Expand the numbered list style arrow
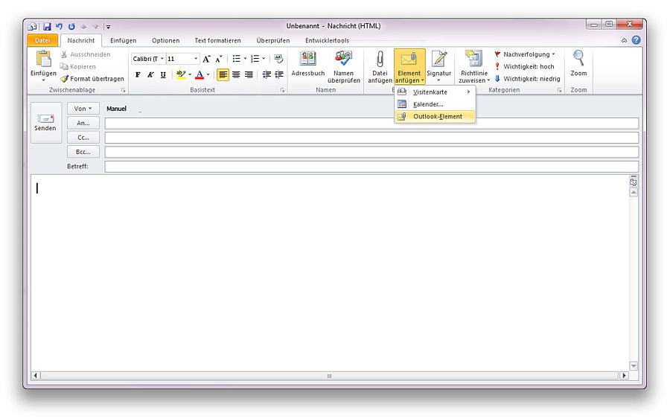670x419 pixels. tap(264, 59)
